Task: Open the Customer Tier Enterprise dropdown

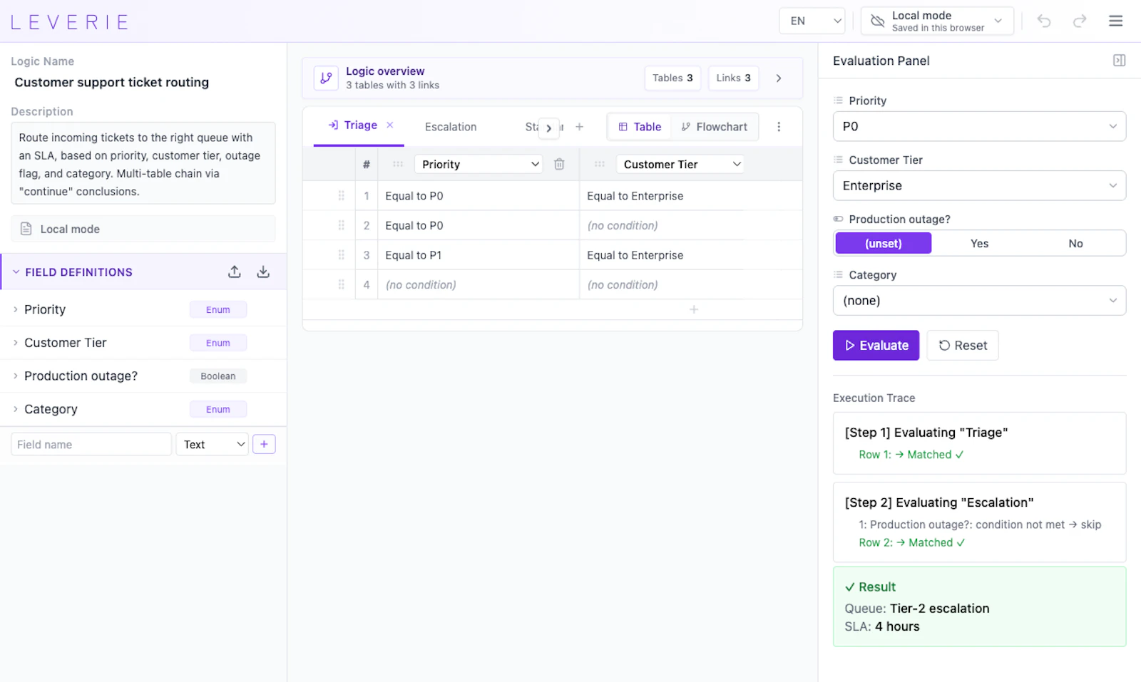Action: click(979, 185)
